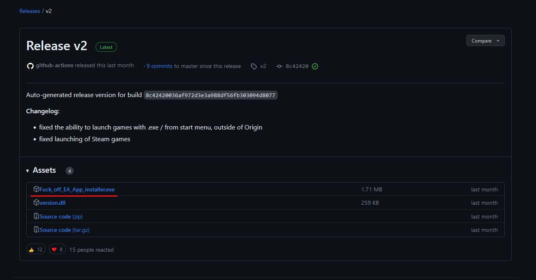Screen dimensions: 536x280
Task: Click the github-actions avatar icon
Action: pos(30,66)
